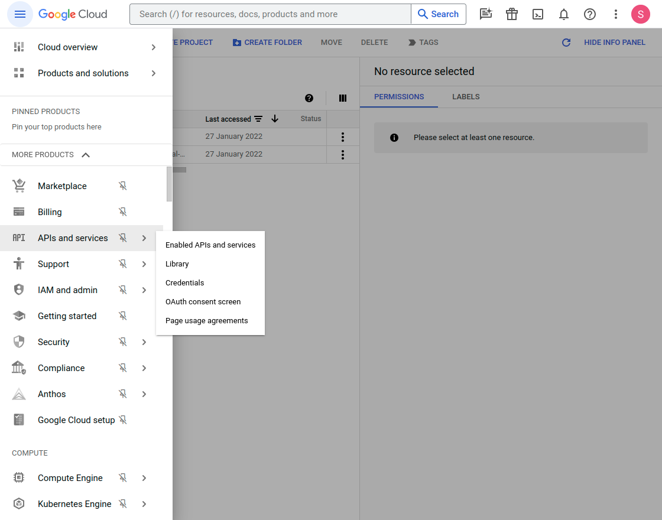Click the Billing card icon
Screen dimensions: 662x520
19,212
